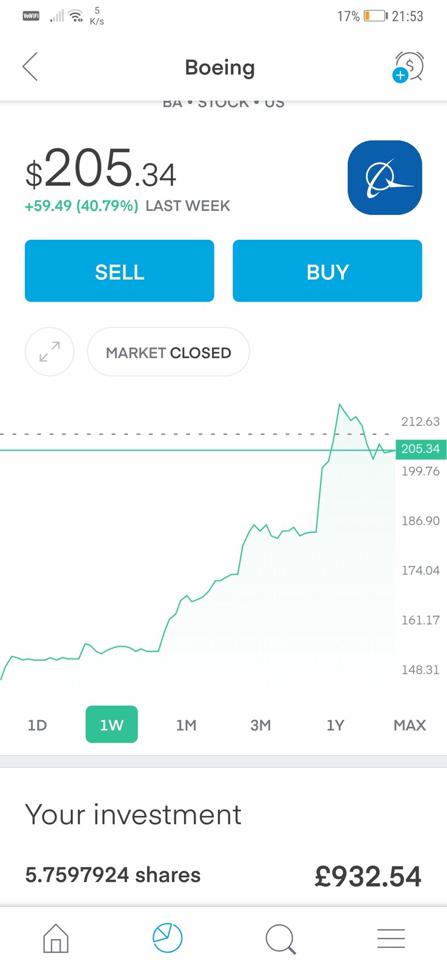The width and height of the screenshot is (447, 969).
Task: Go back using the left arrow
Action: (x=30, y=67)
